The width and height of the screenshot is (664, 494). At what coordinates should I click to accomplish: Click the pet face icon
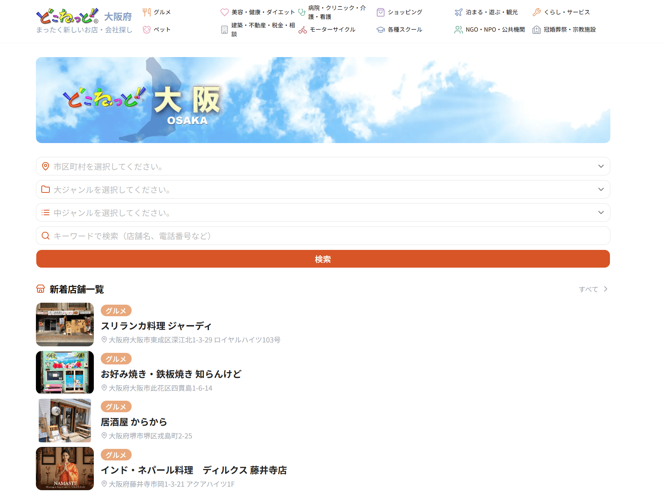pos(146,30)
